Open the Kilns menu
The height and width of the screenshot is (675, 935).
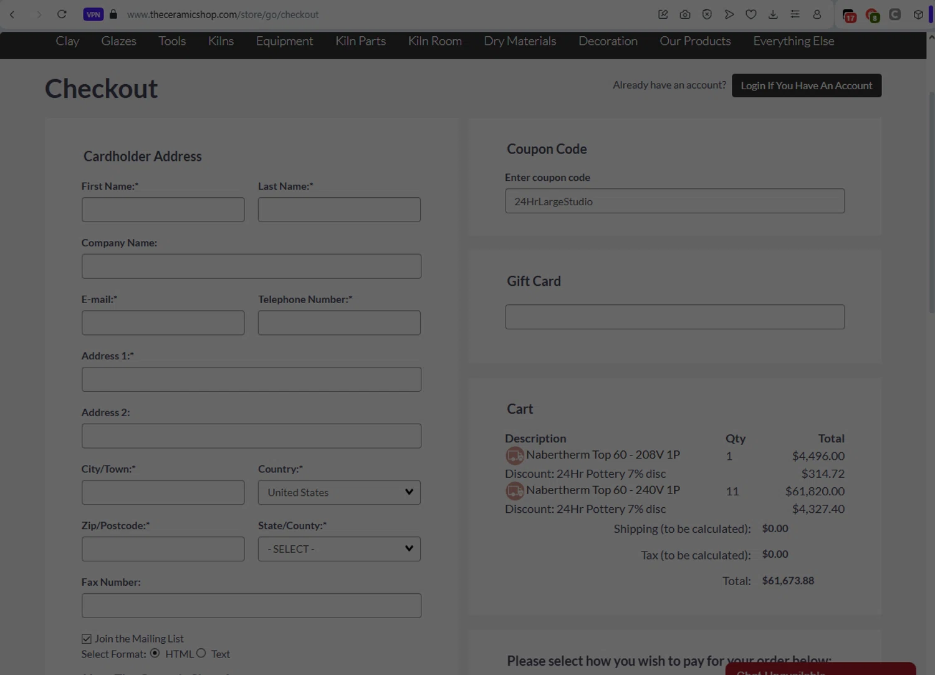coord(221,41)
